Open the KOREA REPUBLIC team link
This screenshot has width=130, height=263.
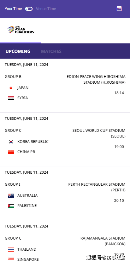pyautogui.click(x=33, y=142)
